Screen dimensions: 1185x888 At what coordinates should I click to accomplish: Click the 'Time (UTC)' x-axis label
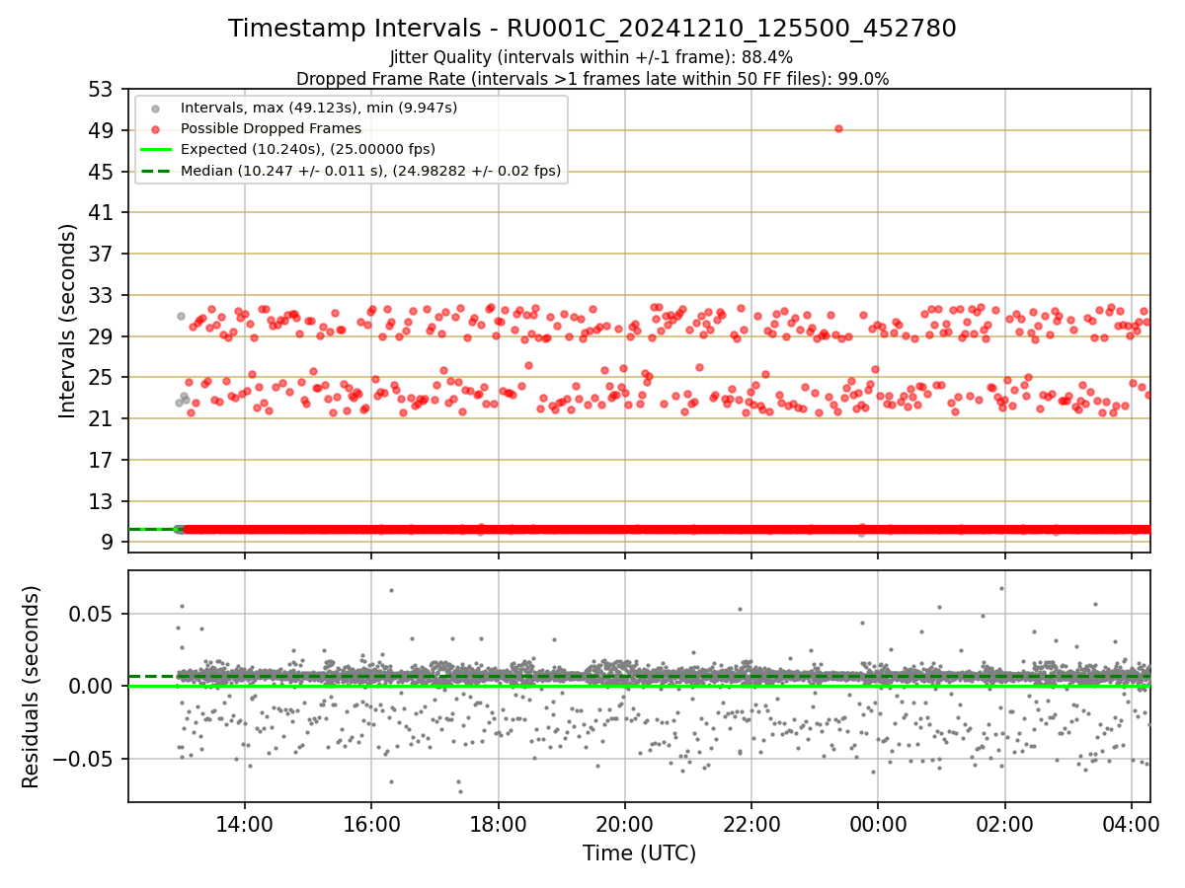[x=639, y=853]
